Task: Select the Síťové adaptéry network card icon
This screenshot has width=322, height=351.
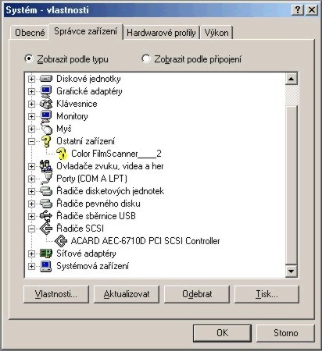Action: coord(46,253)
